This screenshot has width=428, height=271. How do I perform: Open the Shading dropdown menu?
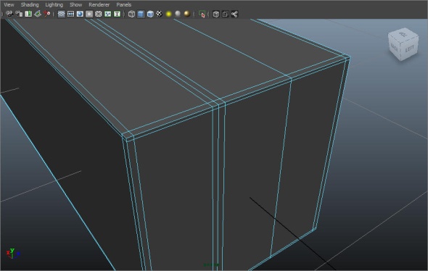(30, 4)
